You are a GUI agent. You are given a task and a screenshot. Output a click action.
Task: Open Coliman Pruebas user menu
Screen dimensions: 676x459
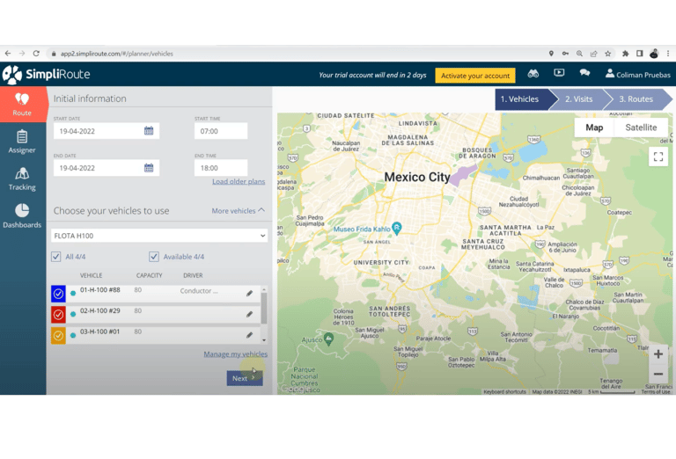point(637,75)
